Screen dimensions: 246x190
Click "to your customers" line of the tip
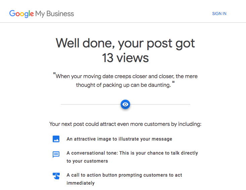87,161
